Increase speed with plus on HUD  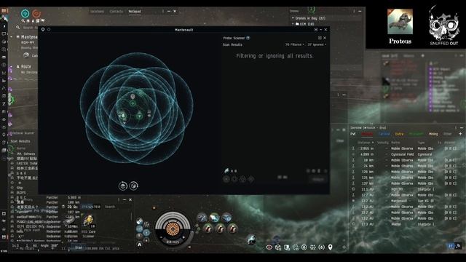[183, 237]
